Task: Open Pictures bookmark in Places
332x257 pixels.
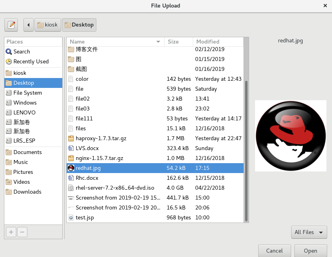Action: (x=33, y=172)
